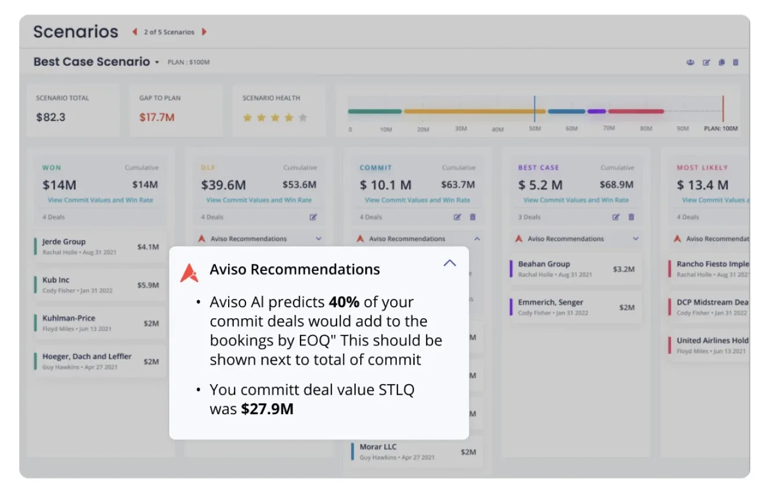The height and width of the screenshot is (493, 769).
Task: Click the PLAN: 100M progress bar label
Action: [x=721, y=129]
